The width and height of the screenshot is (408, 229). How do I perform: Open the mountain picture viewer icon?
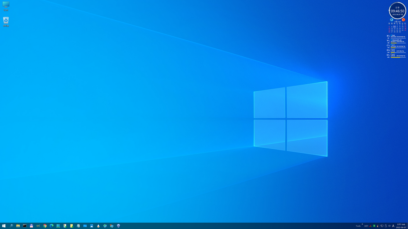coord(91,226)
